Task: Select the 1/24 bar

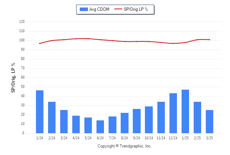Action: tap(40, 112)
